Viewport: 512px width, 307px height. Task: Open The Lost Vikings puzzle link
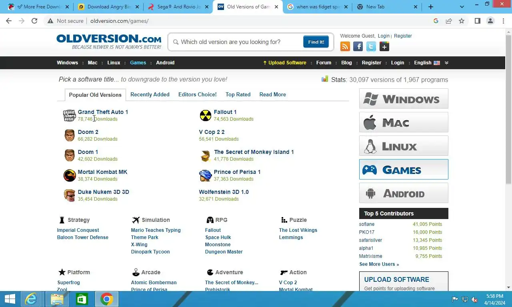[x=298, y=230]
